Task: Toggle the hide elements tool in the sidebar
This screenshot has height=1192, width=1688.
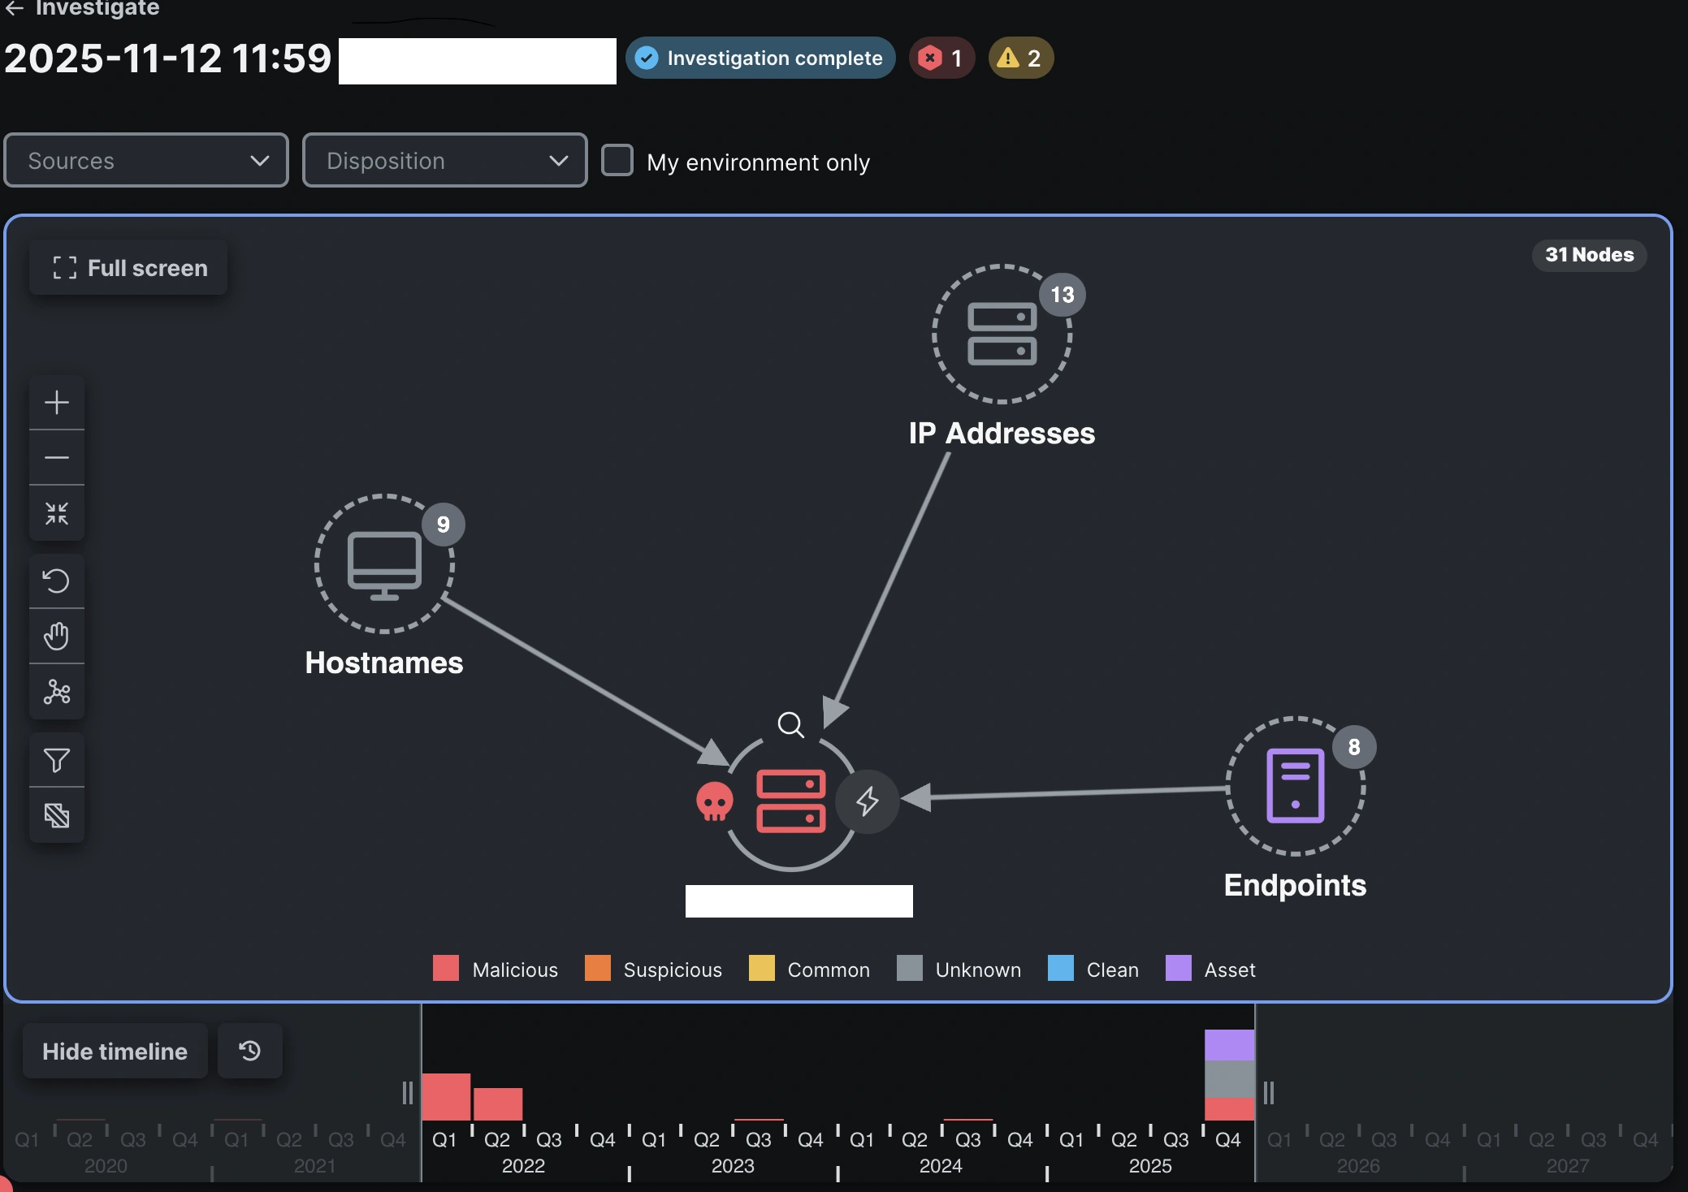Action: (x=57, y=815)
